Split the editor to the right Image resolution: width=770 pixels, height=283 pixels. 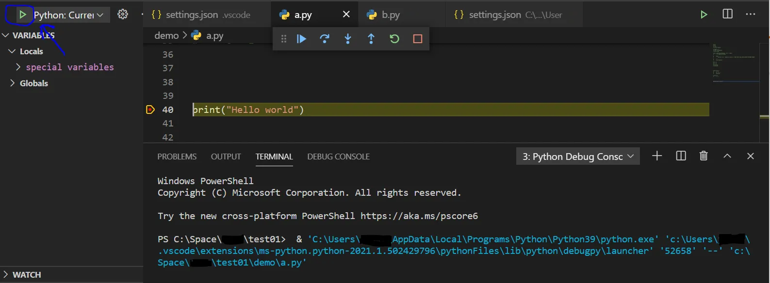pyautogui.click(x=727, y=14)
